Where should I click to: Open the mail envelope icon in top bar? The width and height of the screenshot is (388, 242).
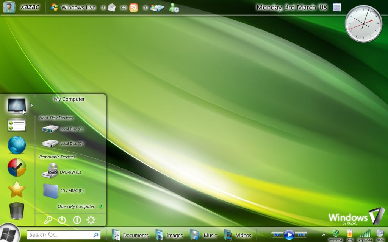click(111, 8)
